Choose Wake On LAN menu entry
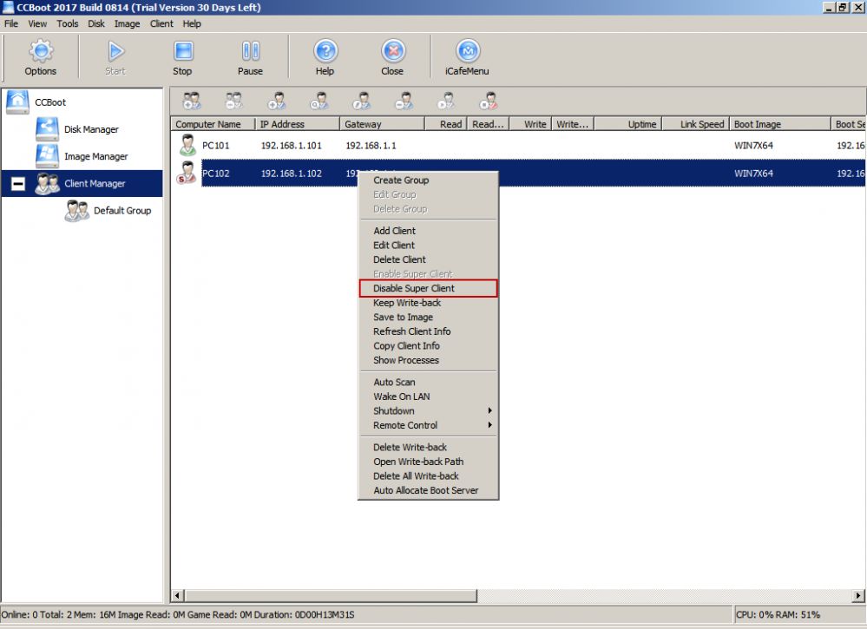This screenshot has height=629, width=867. 429,396
